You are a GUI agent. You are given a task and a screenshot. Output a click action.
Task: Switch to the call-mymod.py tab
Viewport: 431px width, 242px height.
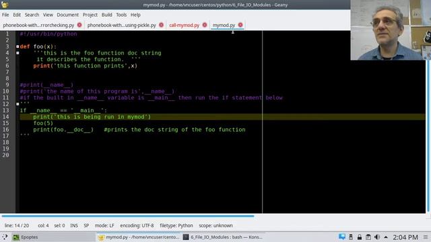[184, 25]
